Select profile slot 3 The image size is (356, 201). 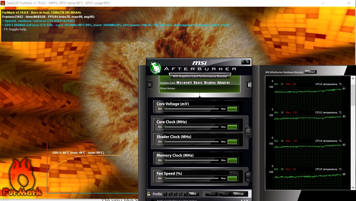[x=175, y=194]
